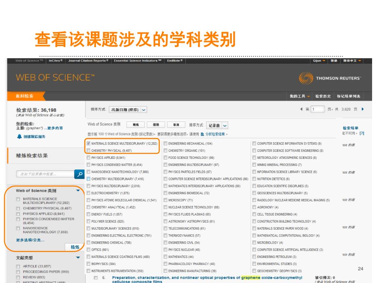Click the Thomson Reuters logo
The image size is (378, 283).
pyautogui.click(x=330, y=78)
